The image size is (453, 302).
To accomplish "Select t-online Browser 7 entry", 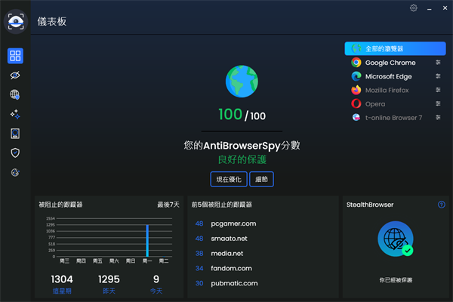I will (393, 118).
